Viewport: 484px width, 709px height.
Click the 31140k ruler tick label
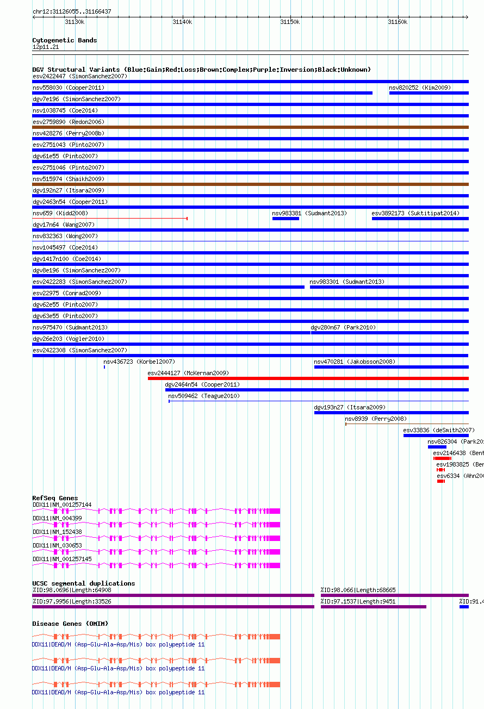182,22
